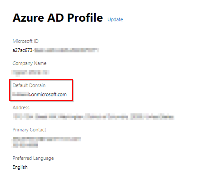This screenshot has height=182, width=207.
Task: Click the Microsoft ID field label
Action: click(25, 41)
